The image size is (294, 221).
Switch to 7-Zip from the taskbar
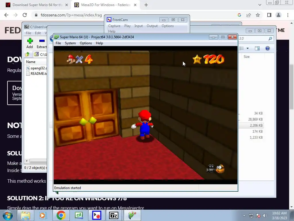pyautogui.click(x=114, y=215)
